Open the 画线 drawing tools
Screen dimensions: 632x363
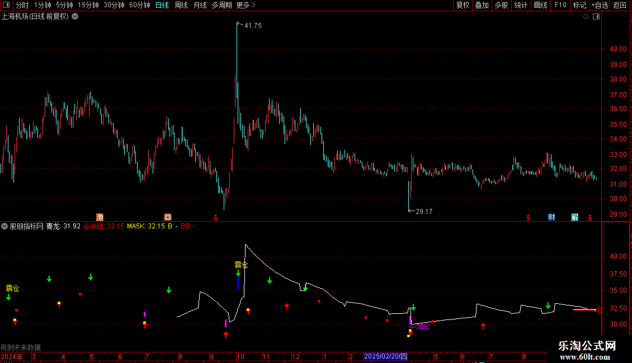click(540, 5)
